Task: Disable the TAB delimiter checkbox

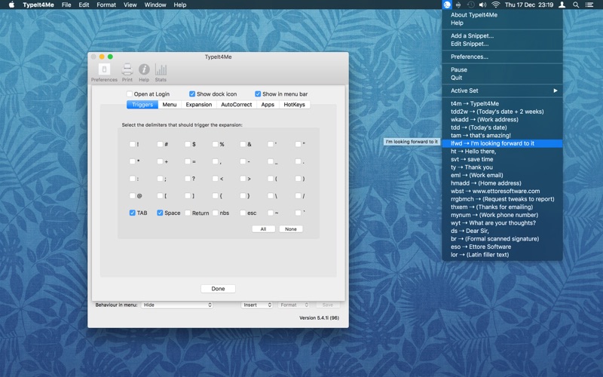Action: point(133,213)
